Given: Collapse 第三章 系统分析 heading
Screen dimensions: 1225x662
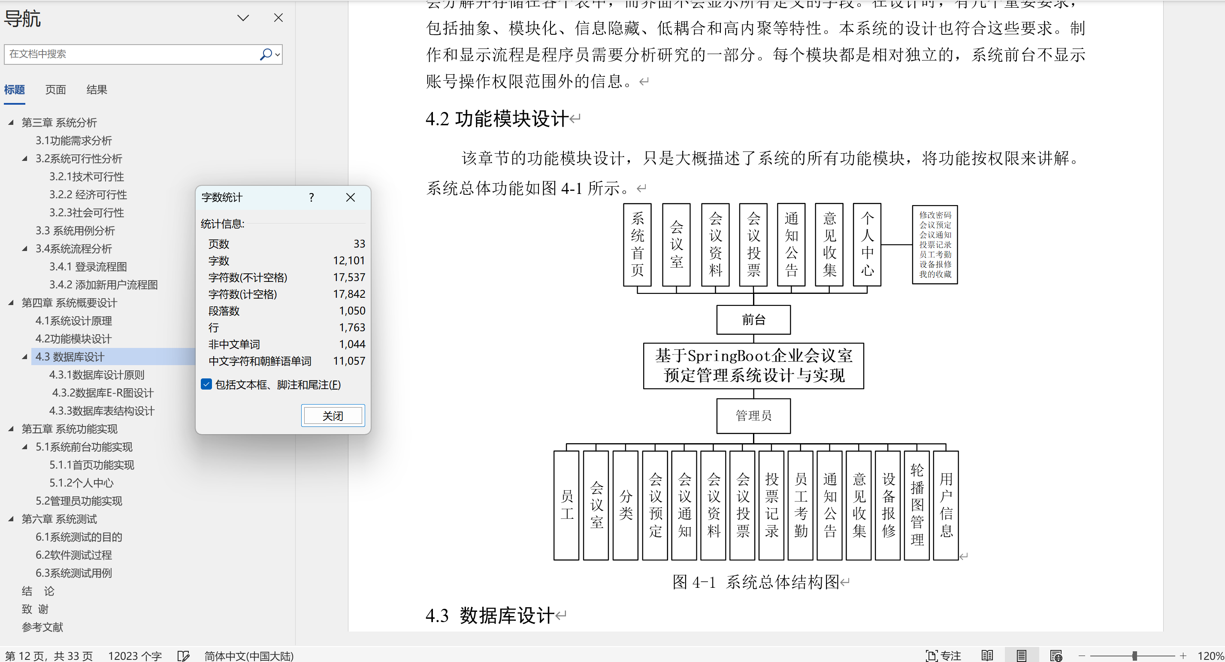Looking at the screenshot, I should pyautogui.click(x=11, y=122).
